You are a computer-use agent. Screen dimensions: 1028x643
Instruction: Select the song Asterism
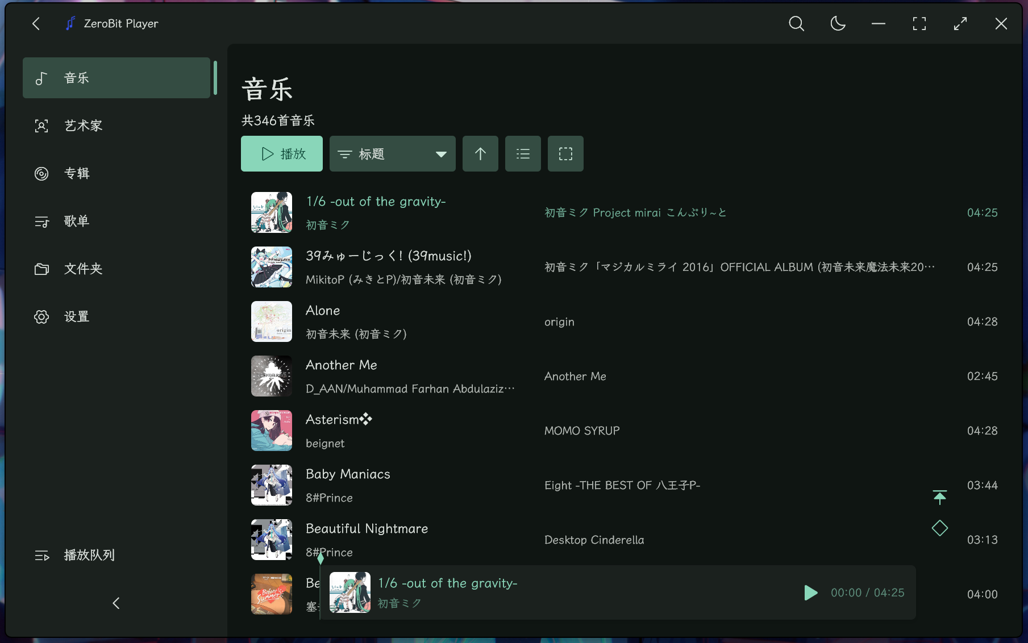click(339, 420)
